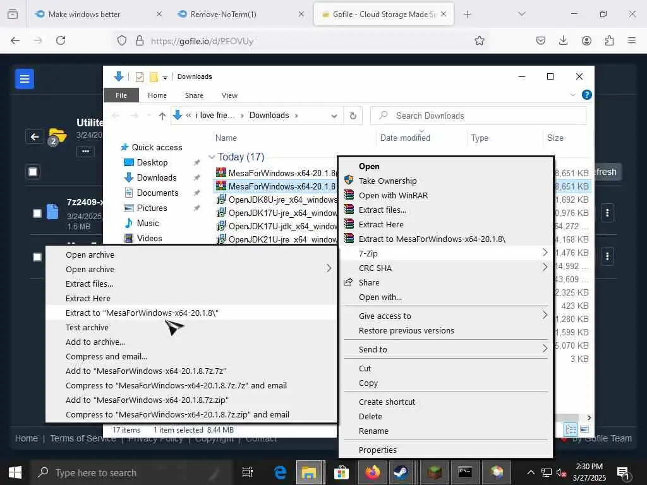647x485 pixels.
Task: Open the system tray notification center
Action: tap(623, 472)
